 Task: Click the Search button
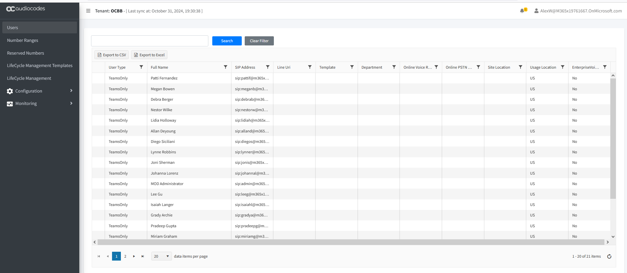227,41
